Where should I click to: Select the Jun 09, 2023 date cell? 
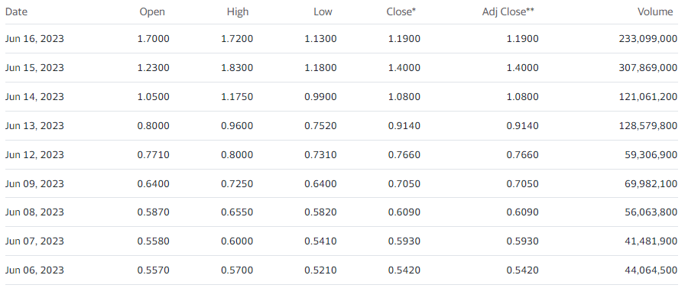[x=34, y=183]
